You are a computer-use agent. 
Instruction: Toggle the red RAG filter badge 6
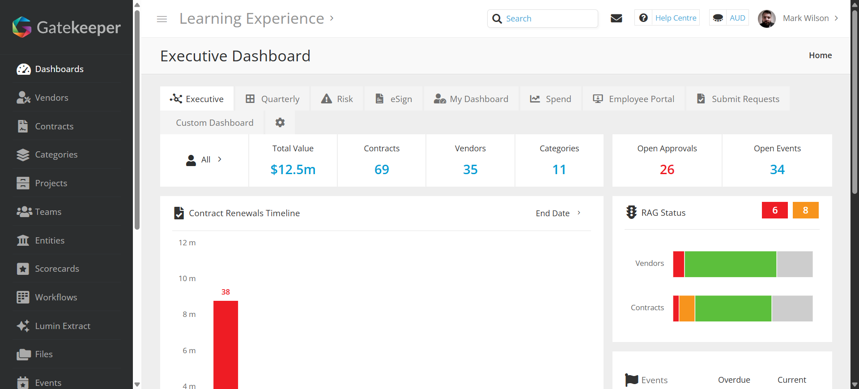click(774, 210)
